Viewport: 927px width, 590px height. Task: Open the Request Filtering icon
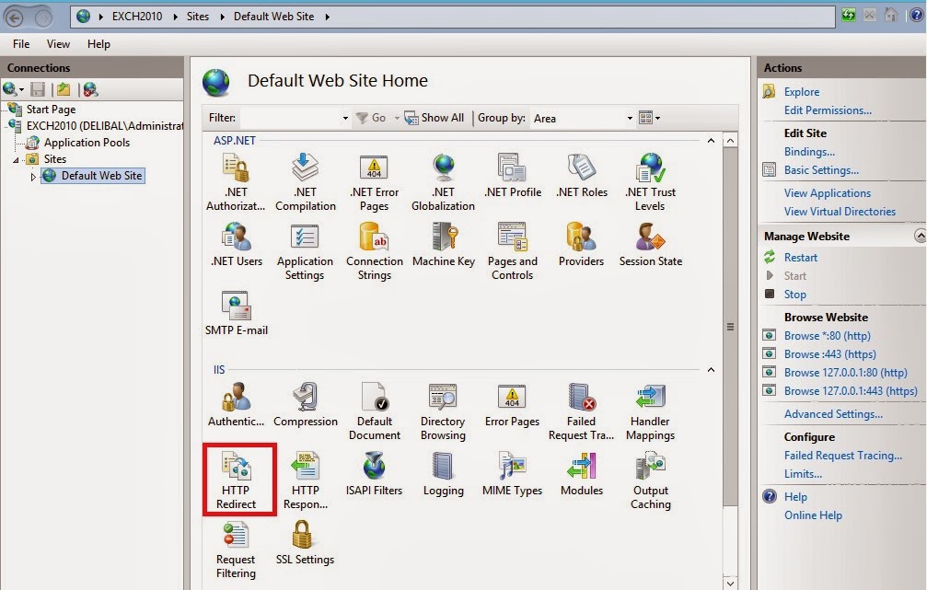236,548
